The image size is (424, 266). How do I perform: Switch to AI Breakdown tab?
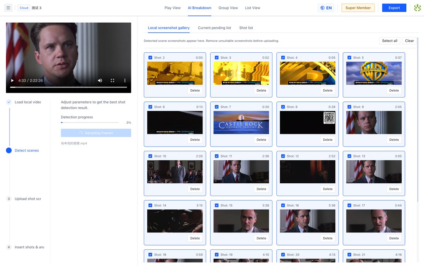coord(199,8)
